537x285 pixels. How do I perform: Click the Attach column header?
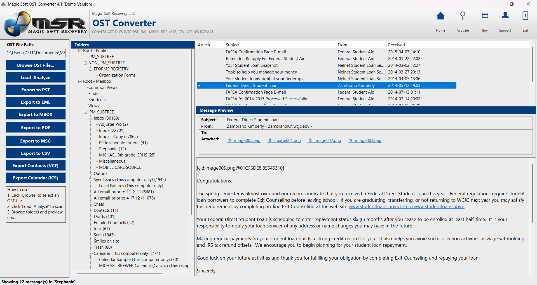tap(210, 45)
